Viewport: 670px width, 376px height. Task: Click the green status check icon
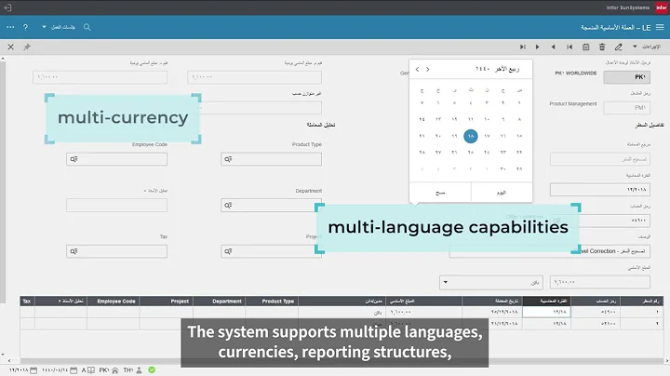coord(152,370)
